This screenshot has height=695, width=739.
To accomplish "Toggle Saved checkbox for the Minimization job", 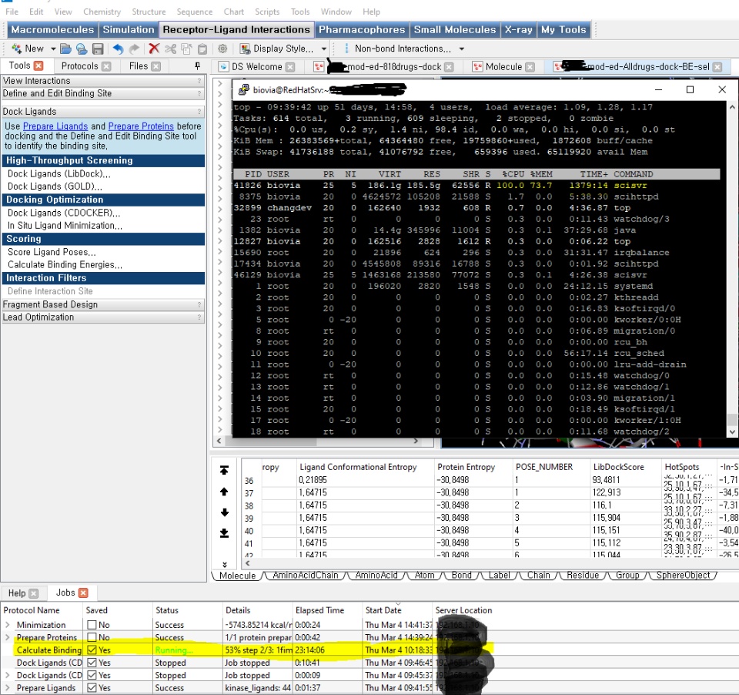I will point(92,625).
